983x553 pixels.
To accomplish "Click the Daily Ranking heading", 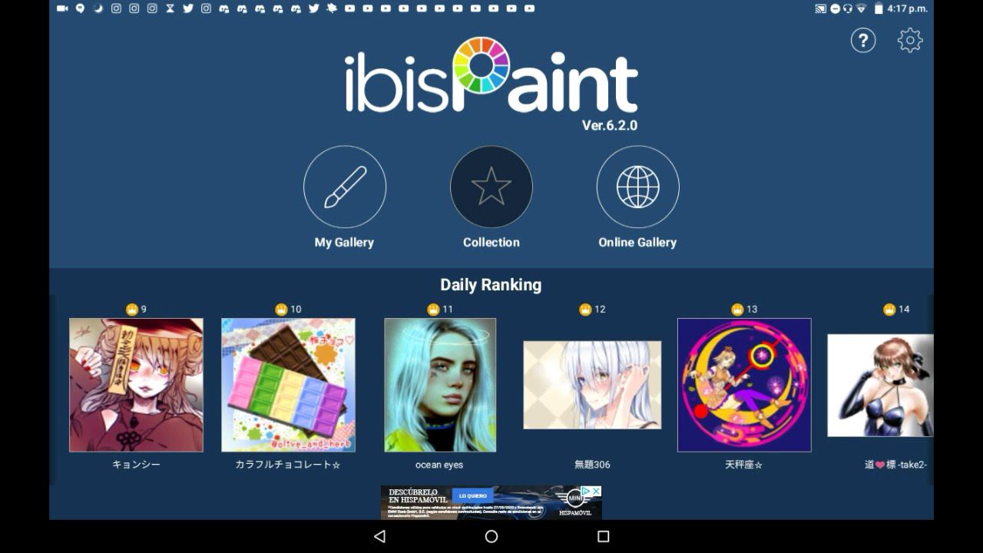I will pos(491,285).
